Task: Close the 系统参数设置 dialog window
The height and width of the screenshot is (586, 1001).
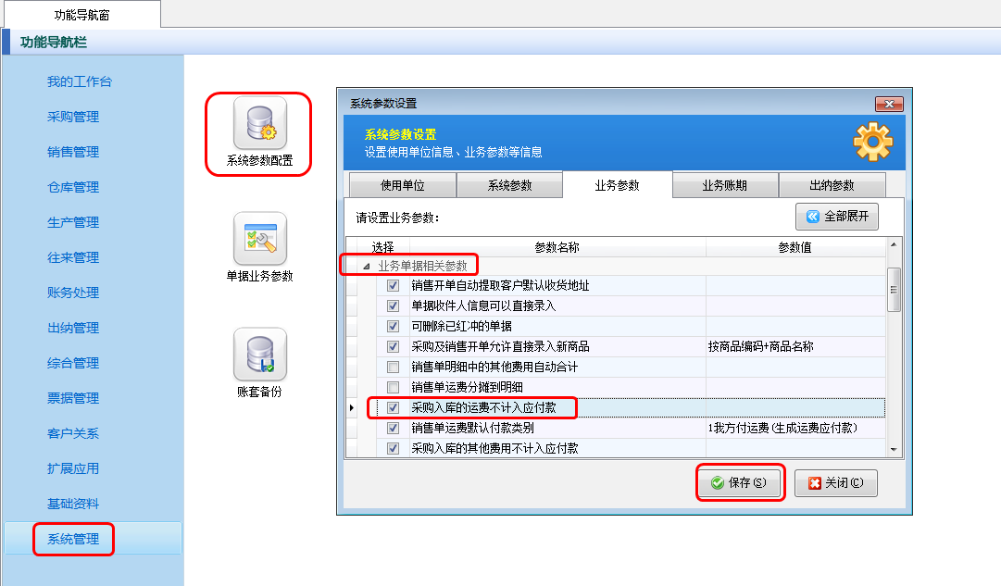Action: (x=888, y=104)
